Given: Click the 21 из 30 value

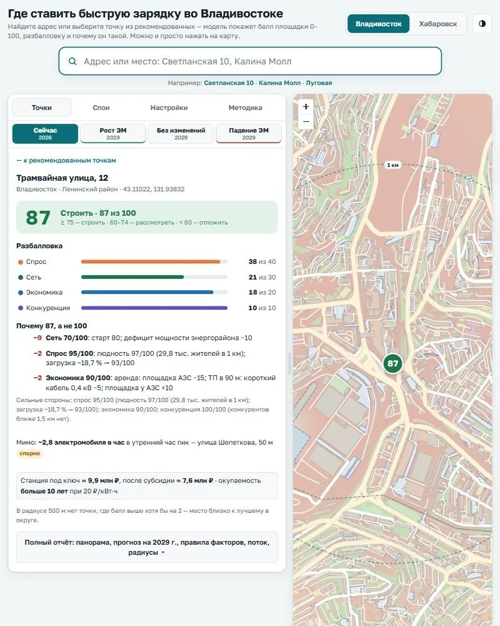Looking at the screenshot, I should pos(262,277).
